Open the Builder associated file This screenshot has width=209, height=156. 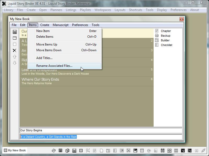165,40
